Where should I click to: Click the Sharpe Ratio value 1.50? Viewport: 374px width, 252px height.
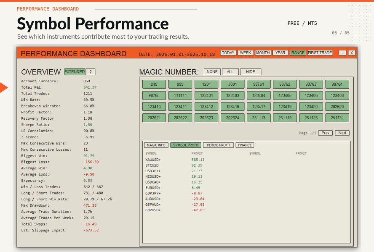[x=88, y=125]
